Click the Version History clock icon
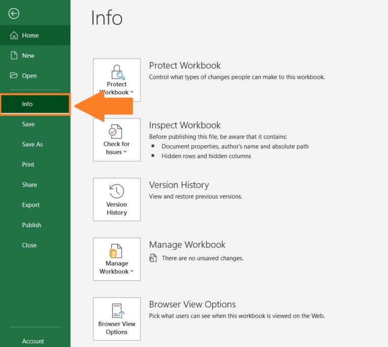The height and width of the screenshot is (347, 388). point(117,191)
